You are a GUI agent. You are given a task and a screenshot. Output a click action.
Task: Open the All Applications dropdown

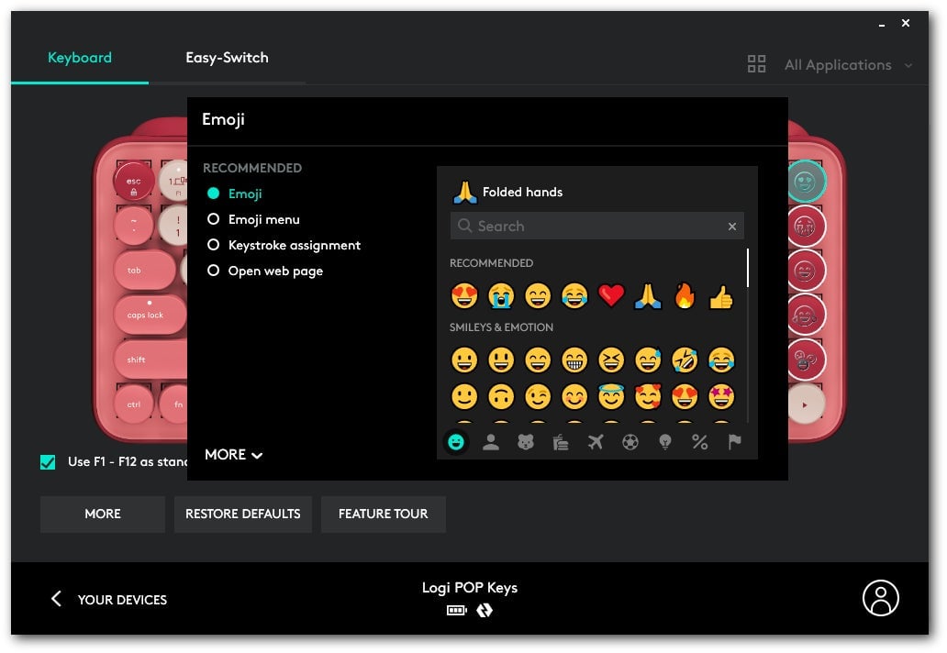[x=838, y=64]
